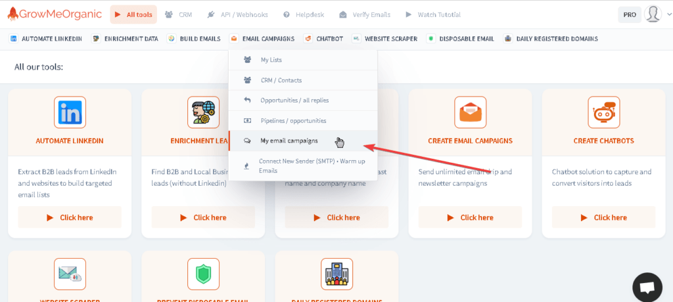Click here button under Automate LinkedIn
This screenshot has height=302, width=673.
(70, 217)
